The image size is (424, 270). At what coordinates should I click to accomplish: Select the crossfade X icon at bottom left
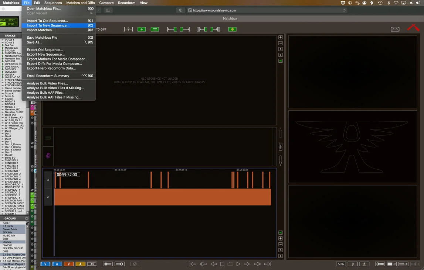click(x=92, y=264)
